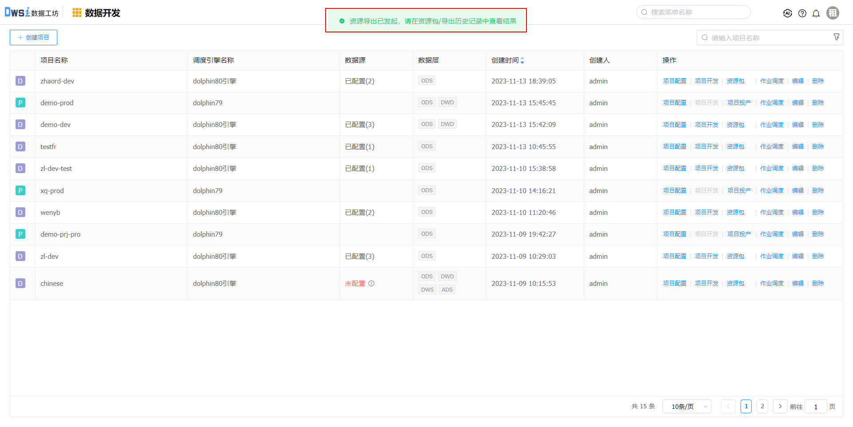Click the AI assistant icon in header
This screenshot has height=427, width=853.
click(x=787, y=13)
